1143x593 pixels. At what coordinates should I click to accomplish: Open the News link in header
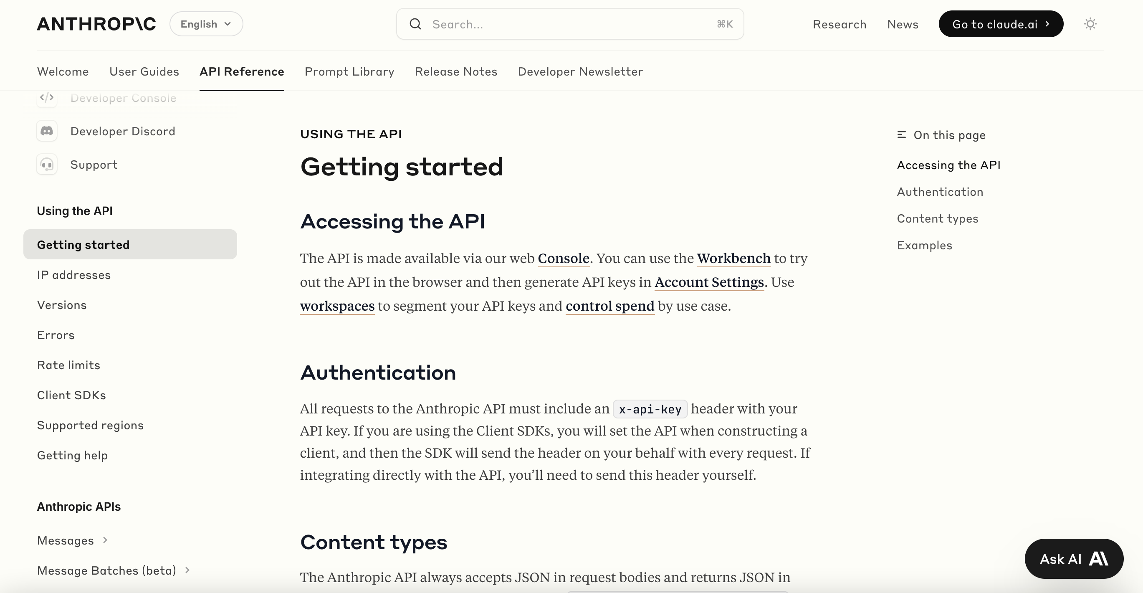903,24
